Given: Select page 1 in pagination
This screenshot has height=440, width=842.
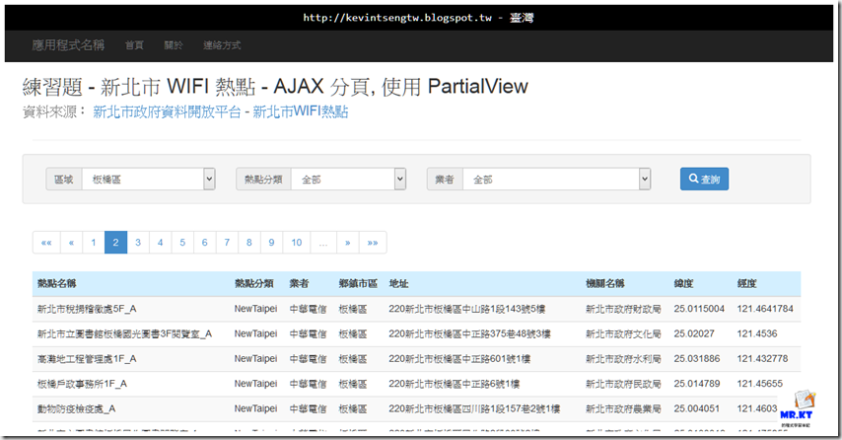Looking at the screenshot, I should 94,243.
